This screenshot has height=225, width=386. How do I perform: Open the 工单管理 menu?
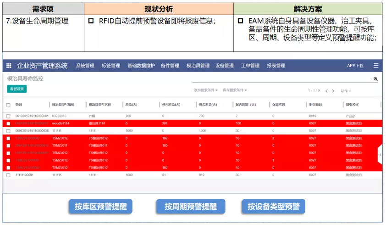click(x=250, y=66)
